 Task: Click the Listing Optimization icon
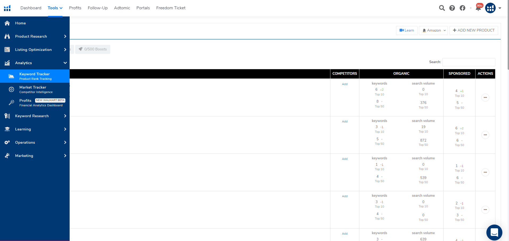click(7, 50)
